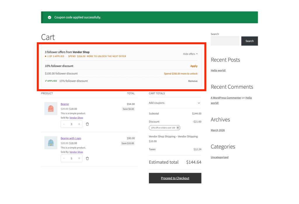Open the March 2026 archive
The height and width of the screenshot is (204, 299).
tap(218, 130)
